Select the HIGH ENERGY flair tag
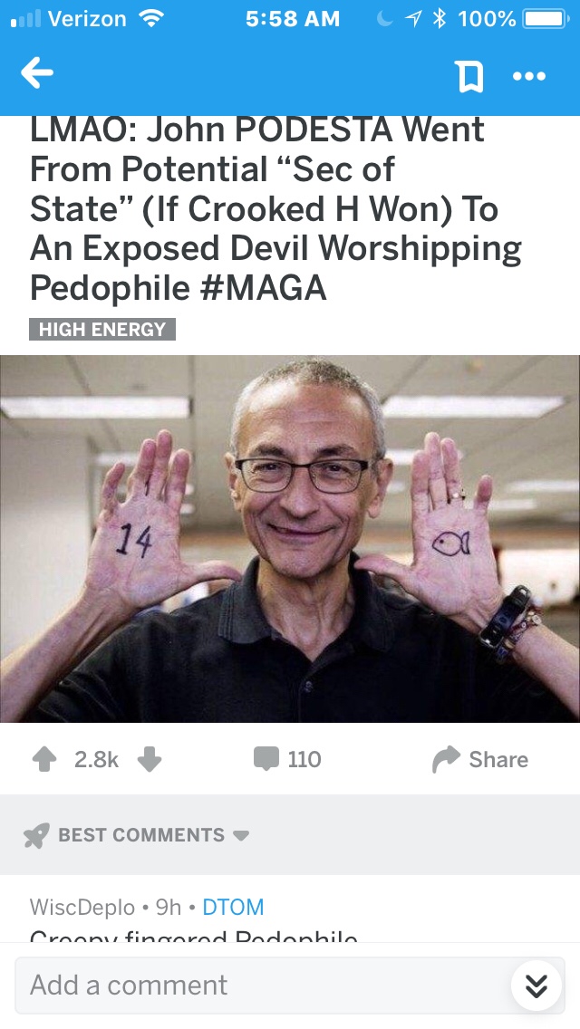This screenshot has width=580, height=1029. point(102,329)
